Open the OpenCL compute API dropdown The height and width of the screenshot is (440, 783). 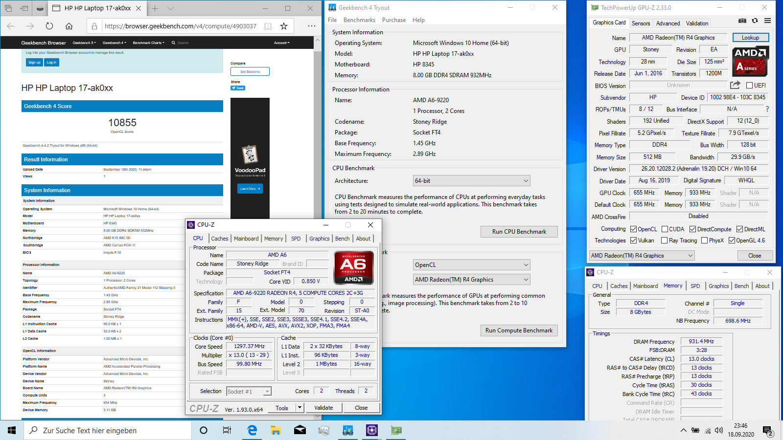point(472,264)
